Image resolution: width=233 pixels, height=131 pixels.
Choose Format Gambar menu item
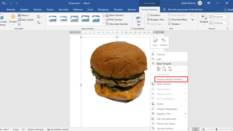pos(169,128)
